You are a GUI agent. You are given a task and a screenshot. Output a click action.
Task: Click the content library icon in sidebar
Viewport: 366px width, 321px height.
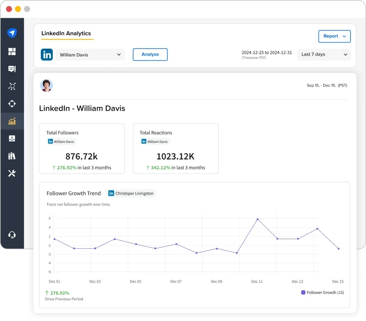12,156
